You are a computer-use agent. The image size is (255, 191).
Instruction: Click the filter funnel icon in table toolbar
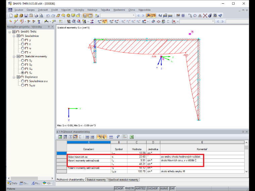[x=118, y=137]
